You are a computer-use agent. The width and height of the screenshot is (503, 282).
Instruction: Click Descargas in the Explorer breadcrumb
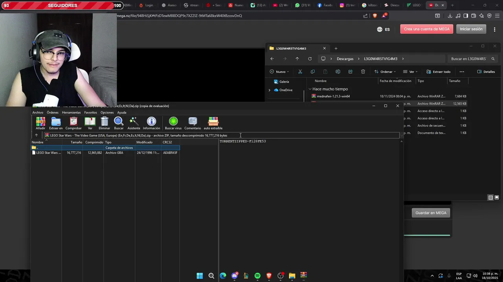[345, 59]
